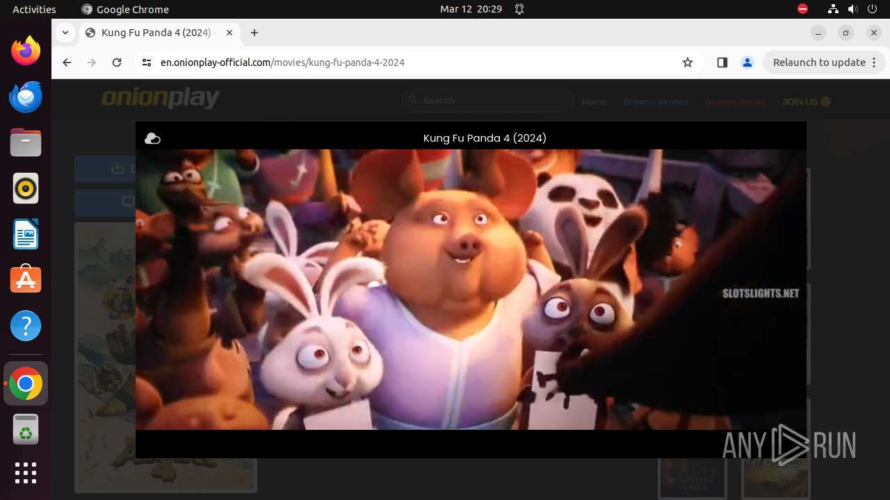
Task: Go to the Home menu link
Action: [594, 101]
